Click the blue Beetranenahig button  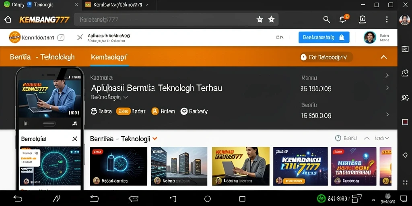[x=324, y=37]
